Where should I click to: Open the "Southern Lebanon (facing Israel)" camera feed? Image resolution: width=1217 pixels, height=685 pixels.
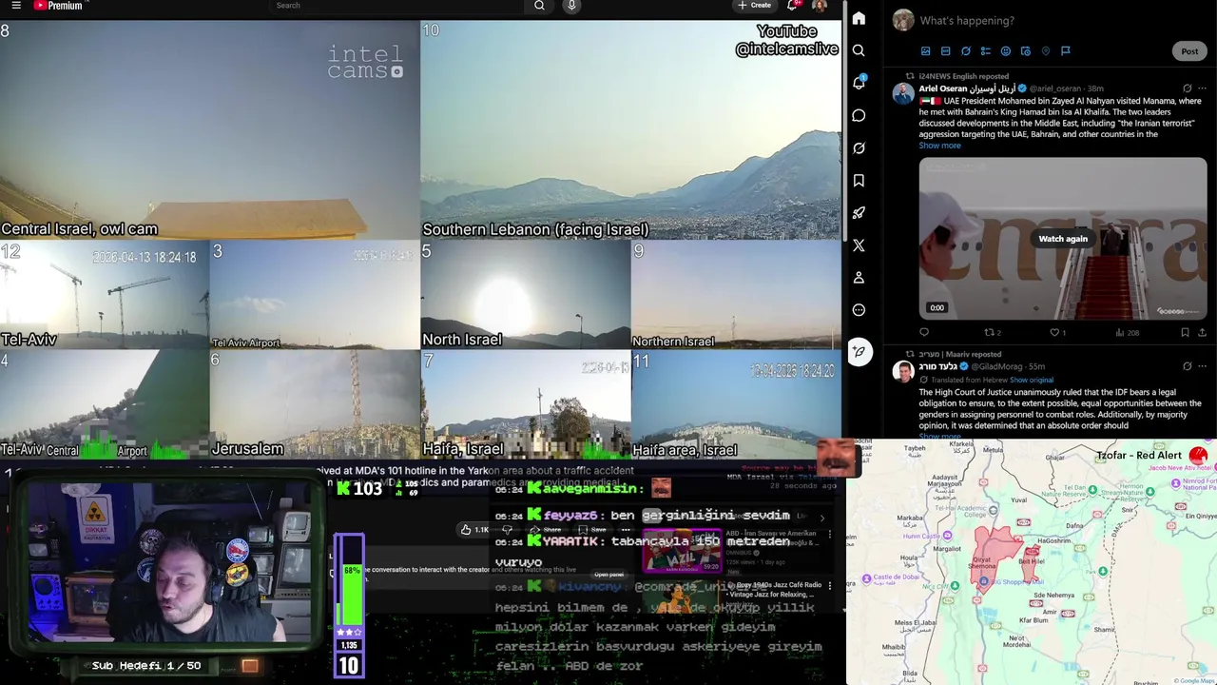tap(631, 130)
